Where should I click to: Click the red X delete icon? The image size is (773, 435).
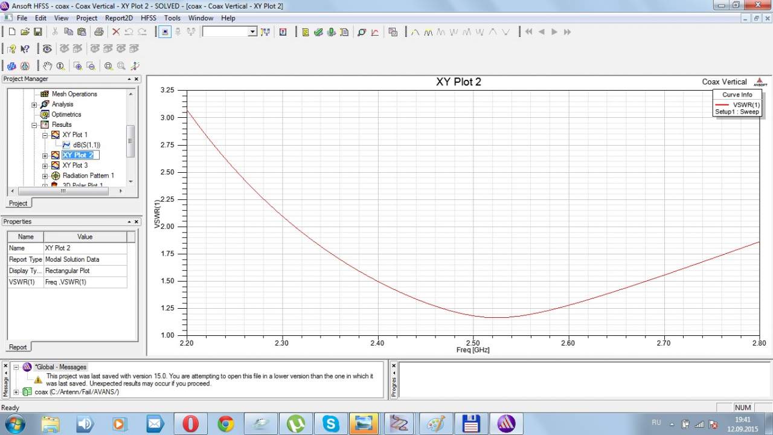tap(116, 32)
